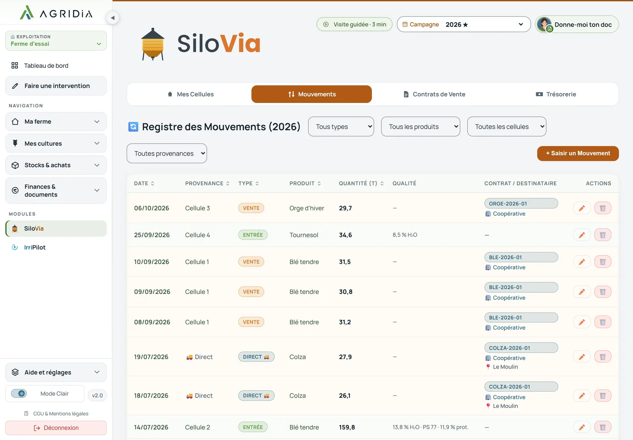Open the Tous les produits filter
633x440 pixels.
pyautogui.click(x=421, y=127)
